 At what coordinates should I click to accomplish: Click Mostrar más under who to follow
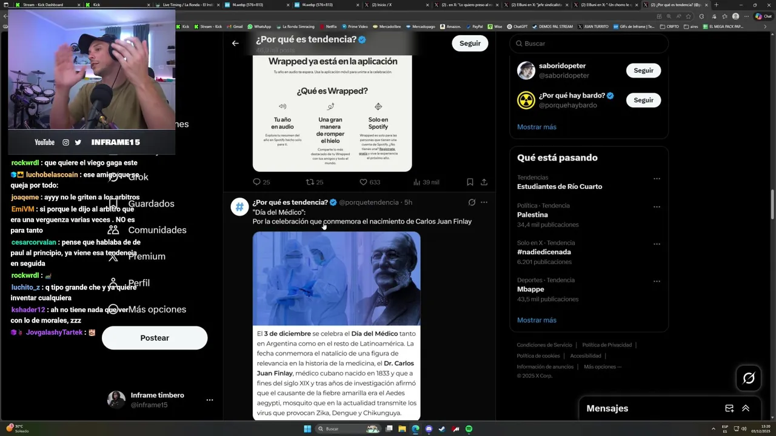[537, 127]
